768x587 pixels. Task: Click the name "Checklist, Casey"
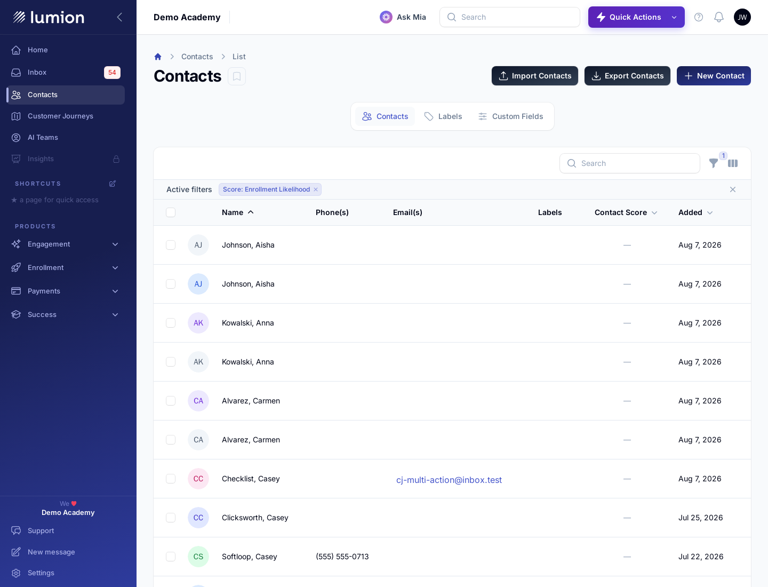click(x=251, y=479)
